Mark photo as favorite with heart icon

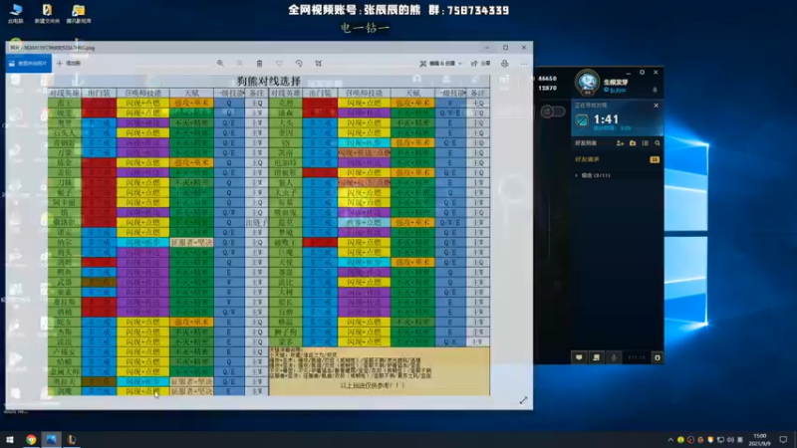point(279,64)
